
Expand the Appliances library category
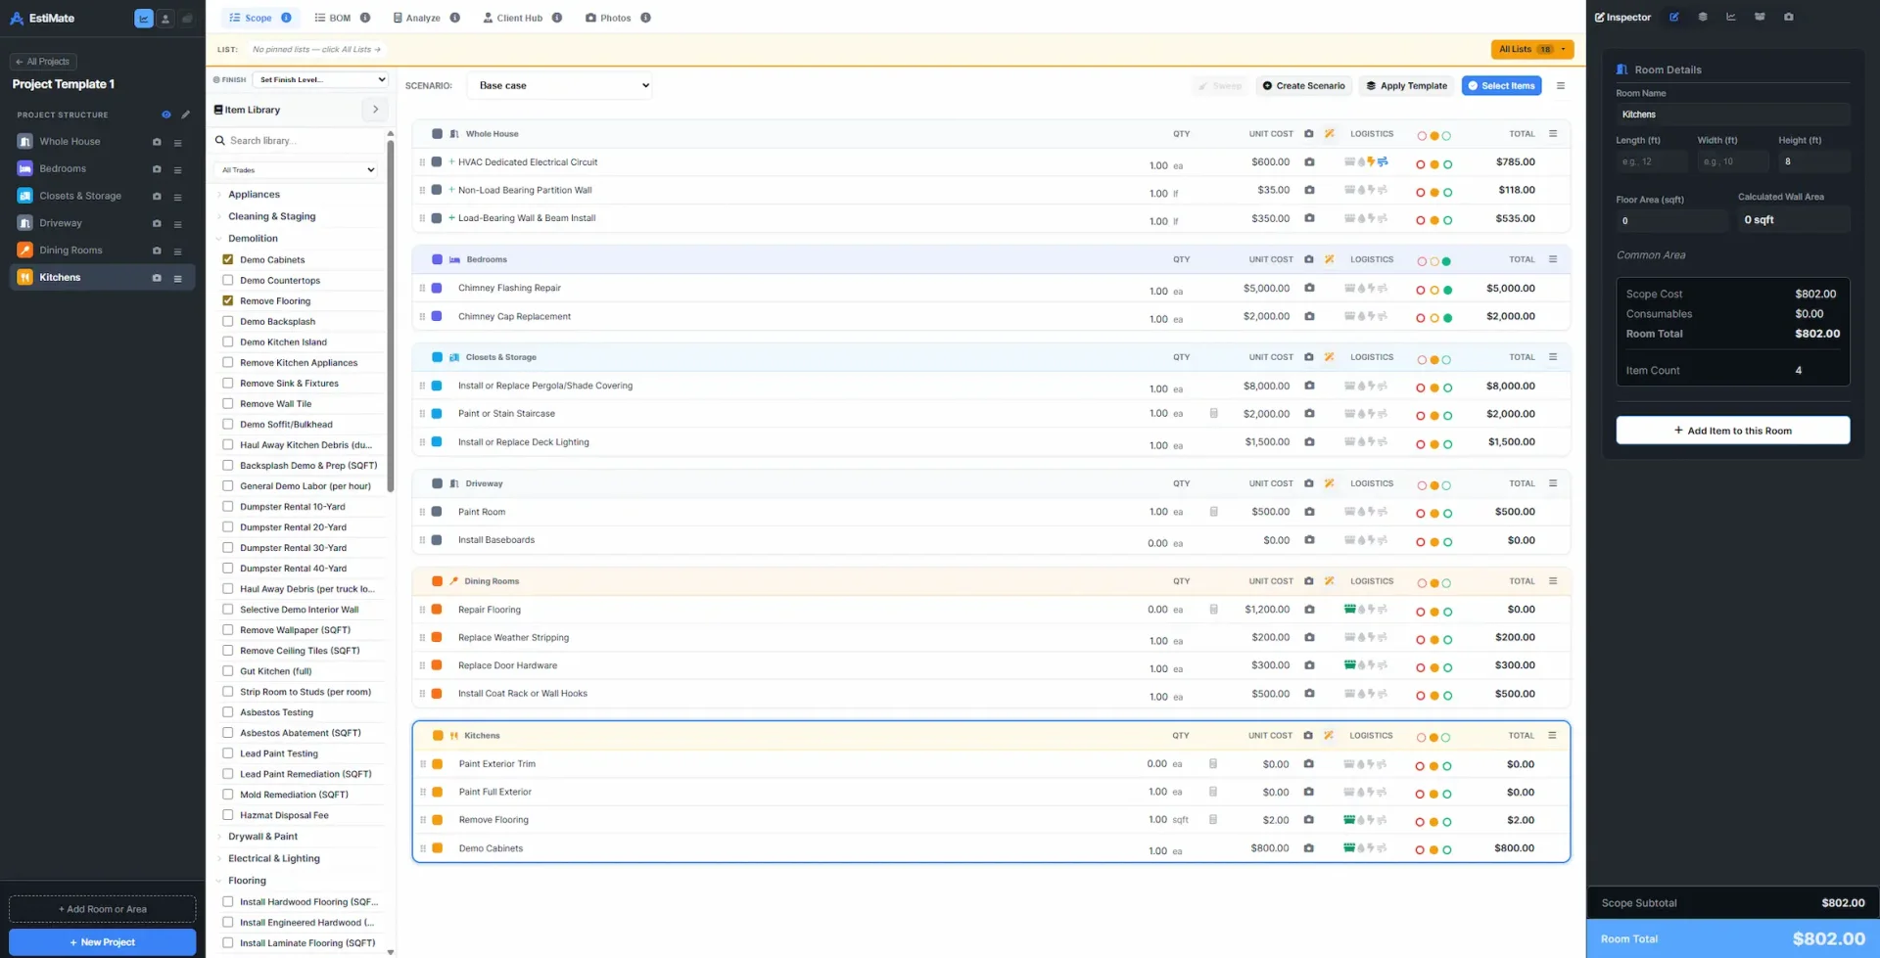(254, 195)
